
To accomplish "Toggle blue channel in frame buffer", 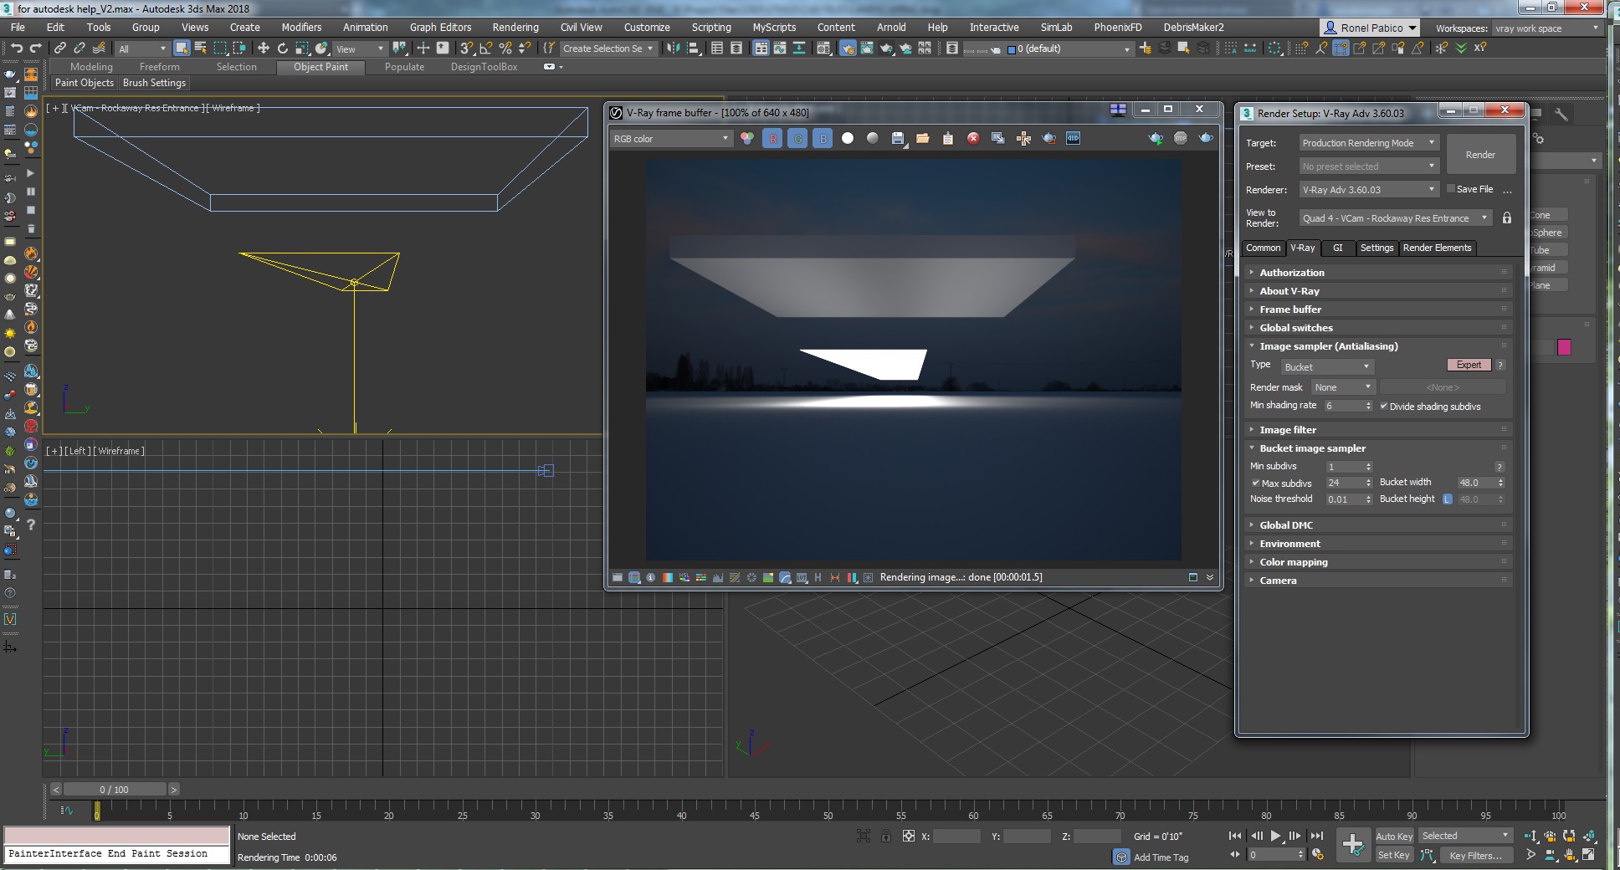I will pos(823,138).
